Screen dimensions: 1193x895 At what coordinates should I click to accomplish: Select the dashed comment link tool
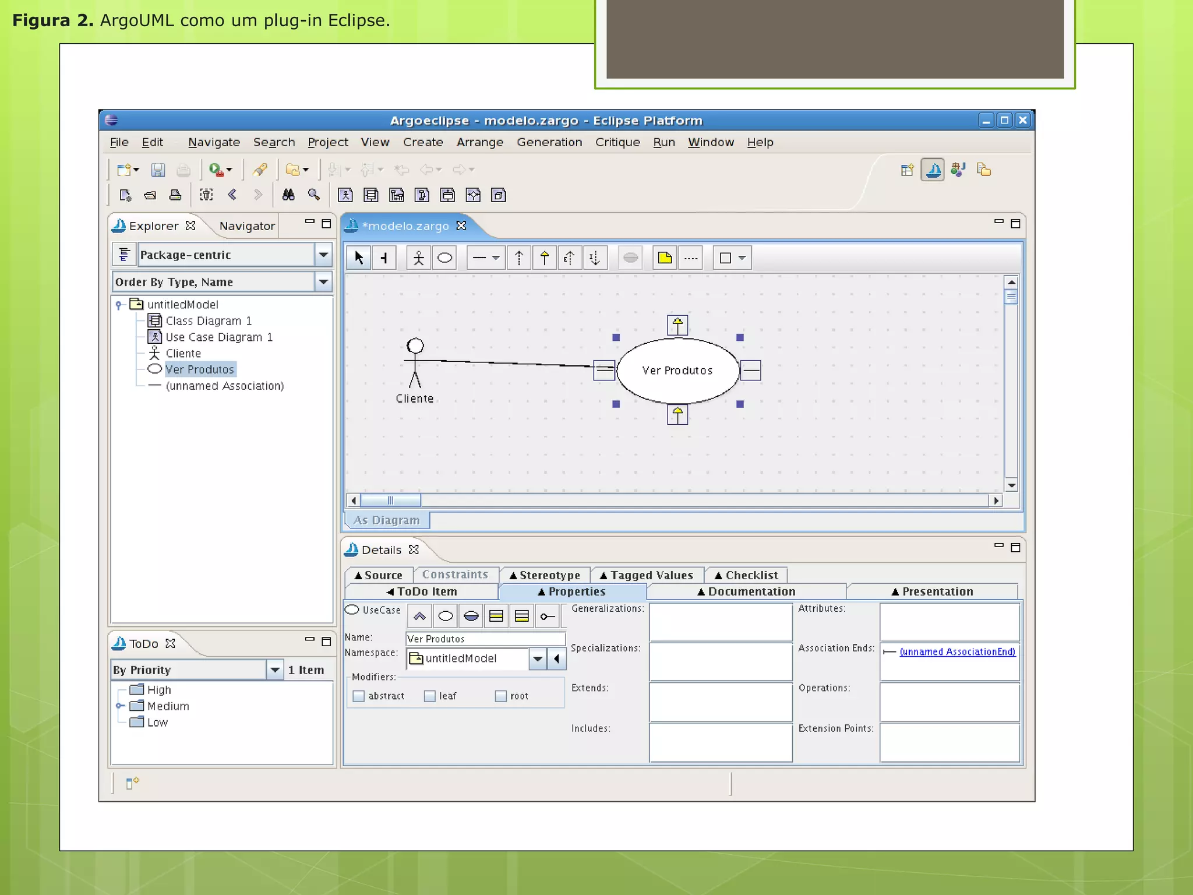691,258
